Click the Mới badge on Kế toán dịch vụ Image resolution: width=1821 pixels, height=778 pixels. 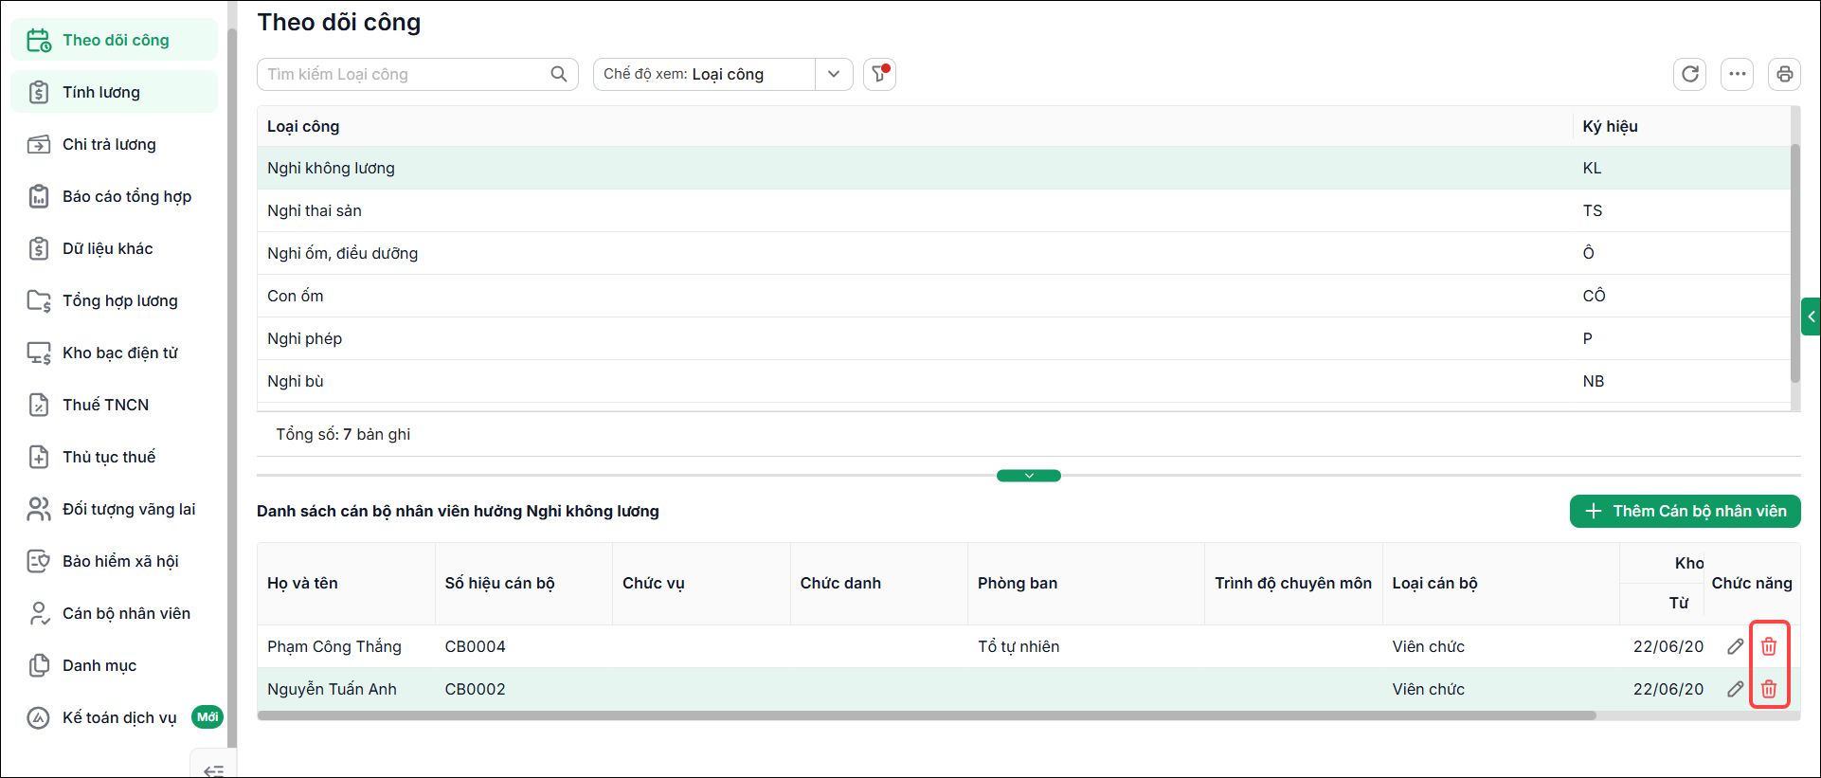pos(207,717)
